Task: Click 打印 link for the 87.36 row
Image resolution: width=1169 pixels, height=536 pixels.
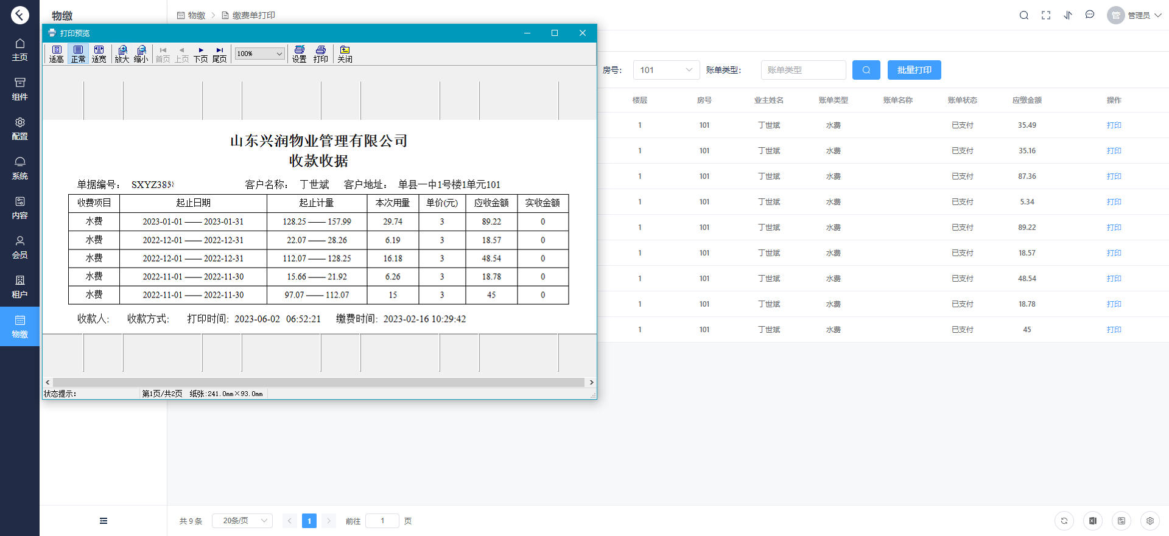Action: pyautogui.click(x=1114, y=176)
